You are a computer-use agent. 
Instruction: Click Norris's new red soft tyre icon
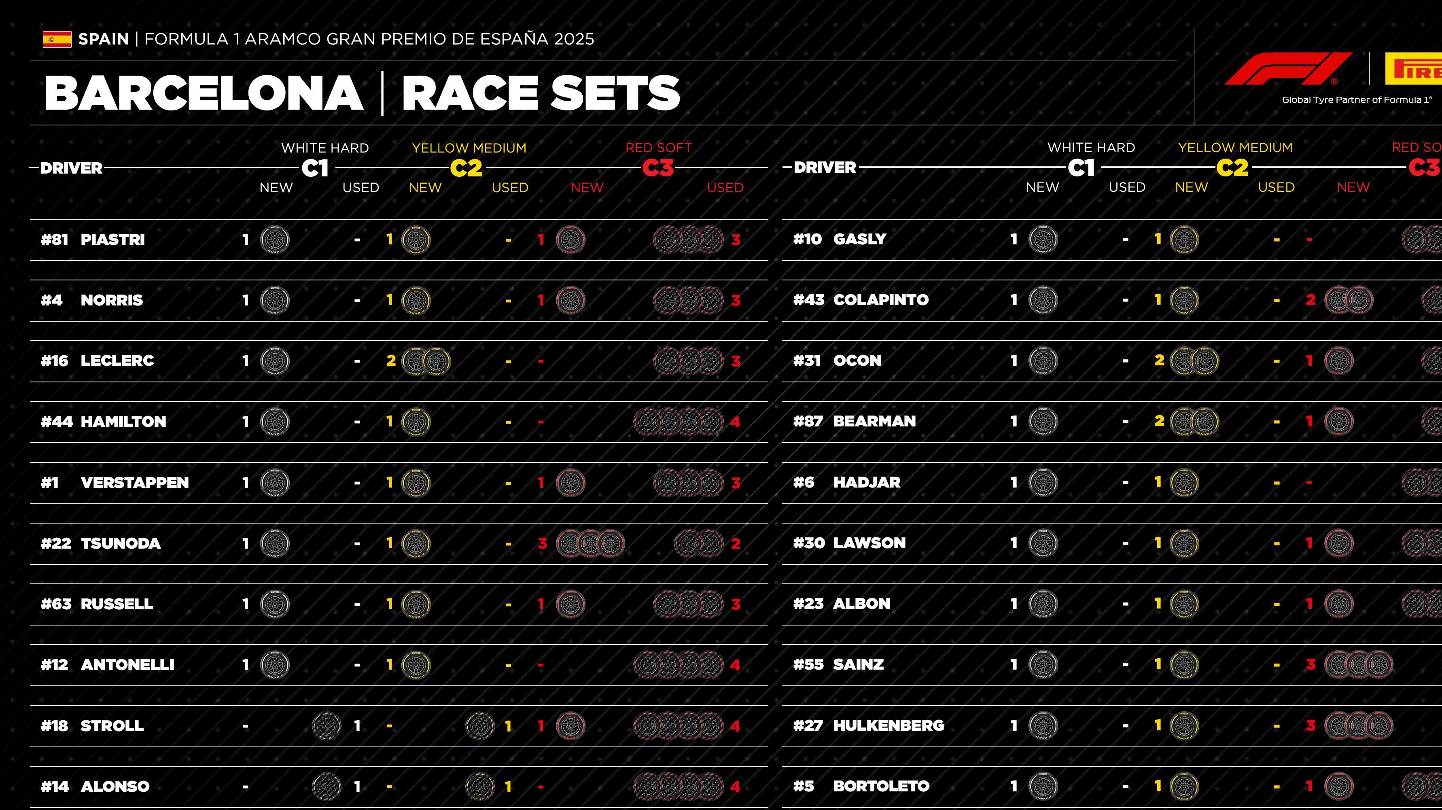point(570,301)
